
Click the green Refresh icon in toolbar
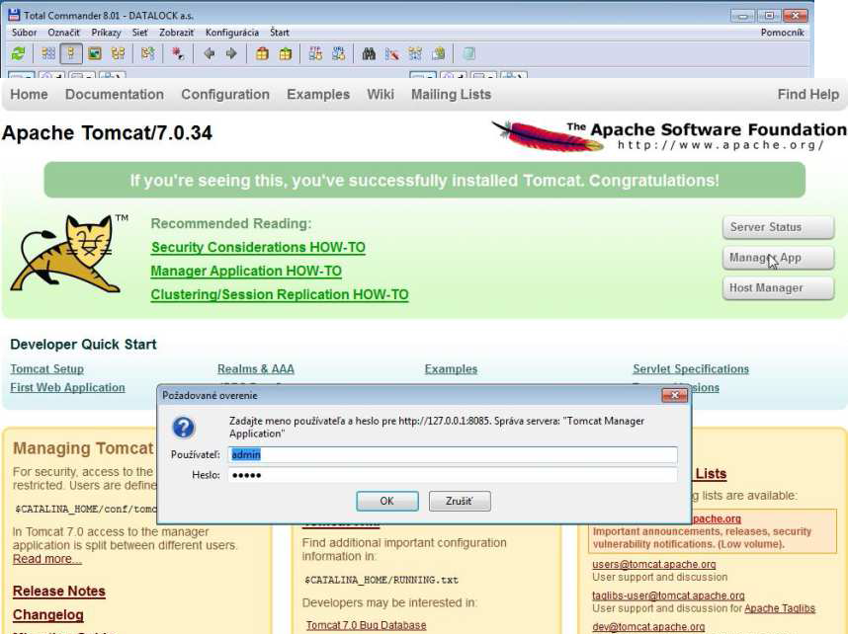click(x=18, y=54)
